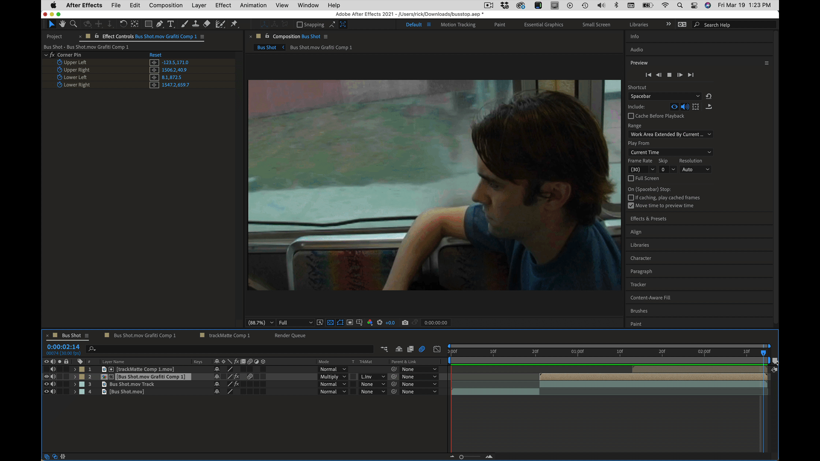820x461 pixels.
Task: Collapse the Corner Pin effect properties
Action: tap(46, 55)
